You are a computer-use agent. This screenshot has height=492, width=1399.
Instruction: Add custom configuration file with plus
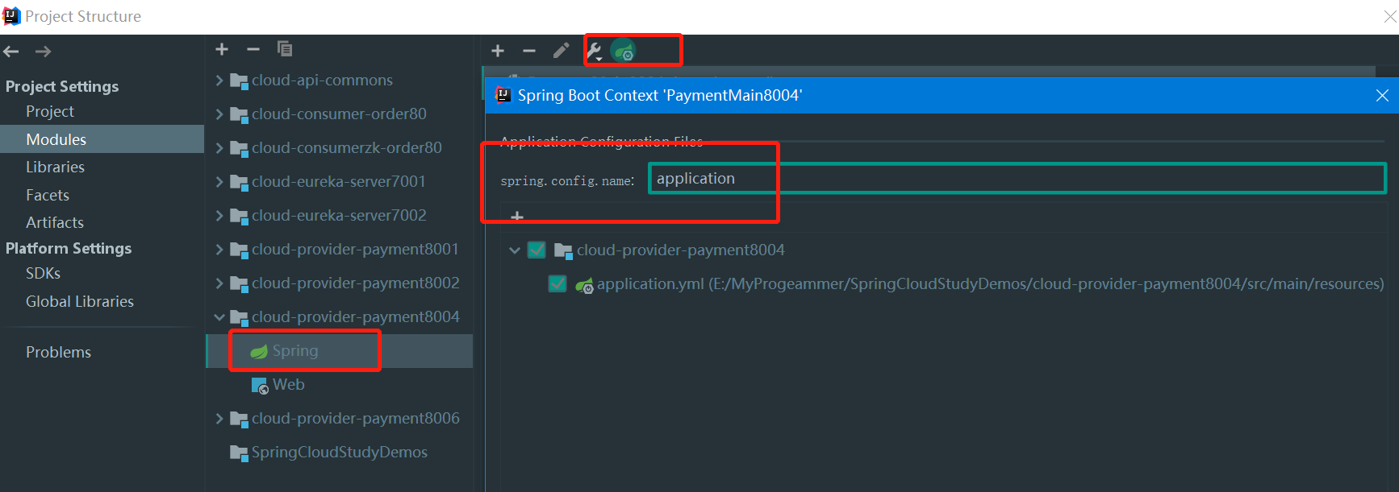coord(517,216)
